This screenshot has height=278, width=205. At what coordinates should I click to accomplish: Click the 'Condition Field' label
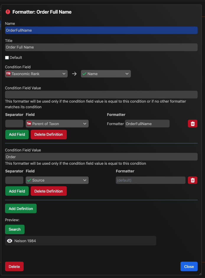coord(18,67)
